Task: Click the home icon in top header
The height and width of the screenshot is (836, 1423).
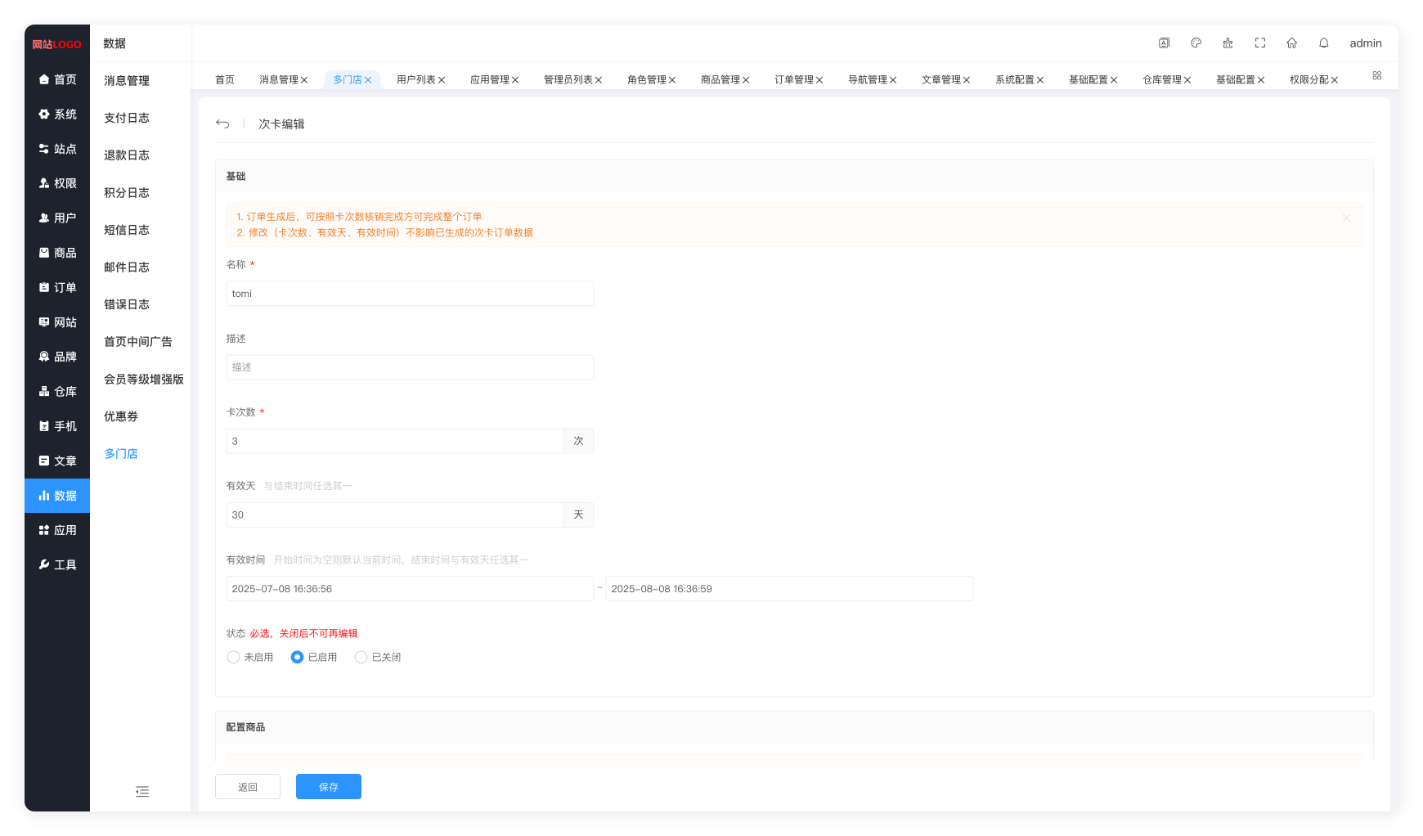Action: (x=1291, y=43)
